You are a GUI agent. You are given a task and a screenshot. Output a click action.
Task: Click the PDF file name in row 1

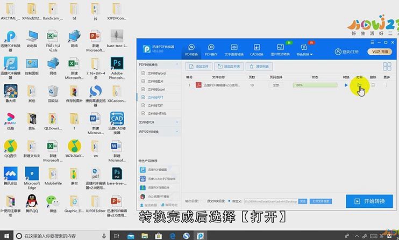[x=222, y=85]
